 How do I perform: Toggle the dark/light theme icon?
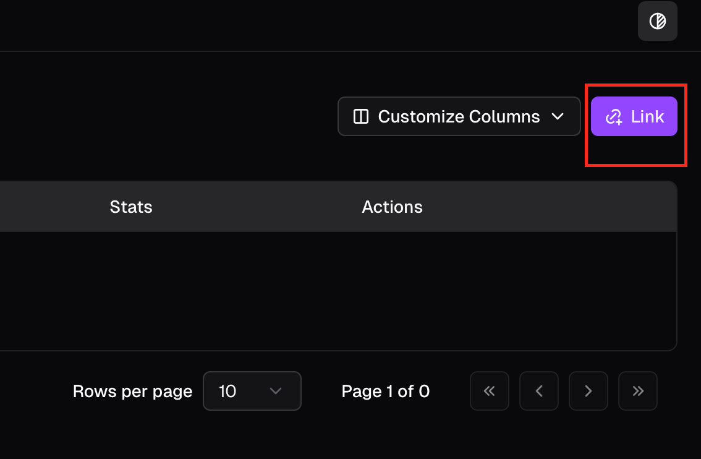[657, 22]
